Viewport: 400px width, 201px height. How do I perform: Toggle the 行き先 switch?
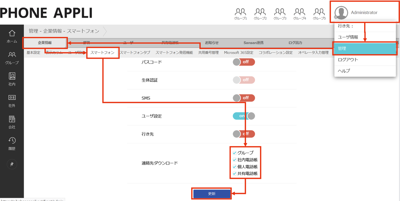coord(244,134)
